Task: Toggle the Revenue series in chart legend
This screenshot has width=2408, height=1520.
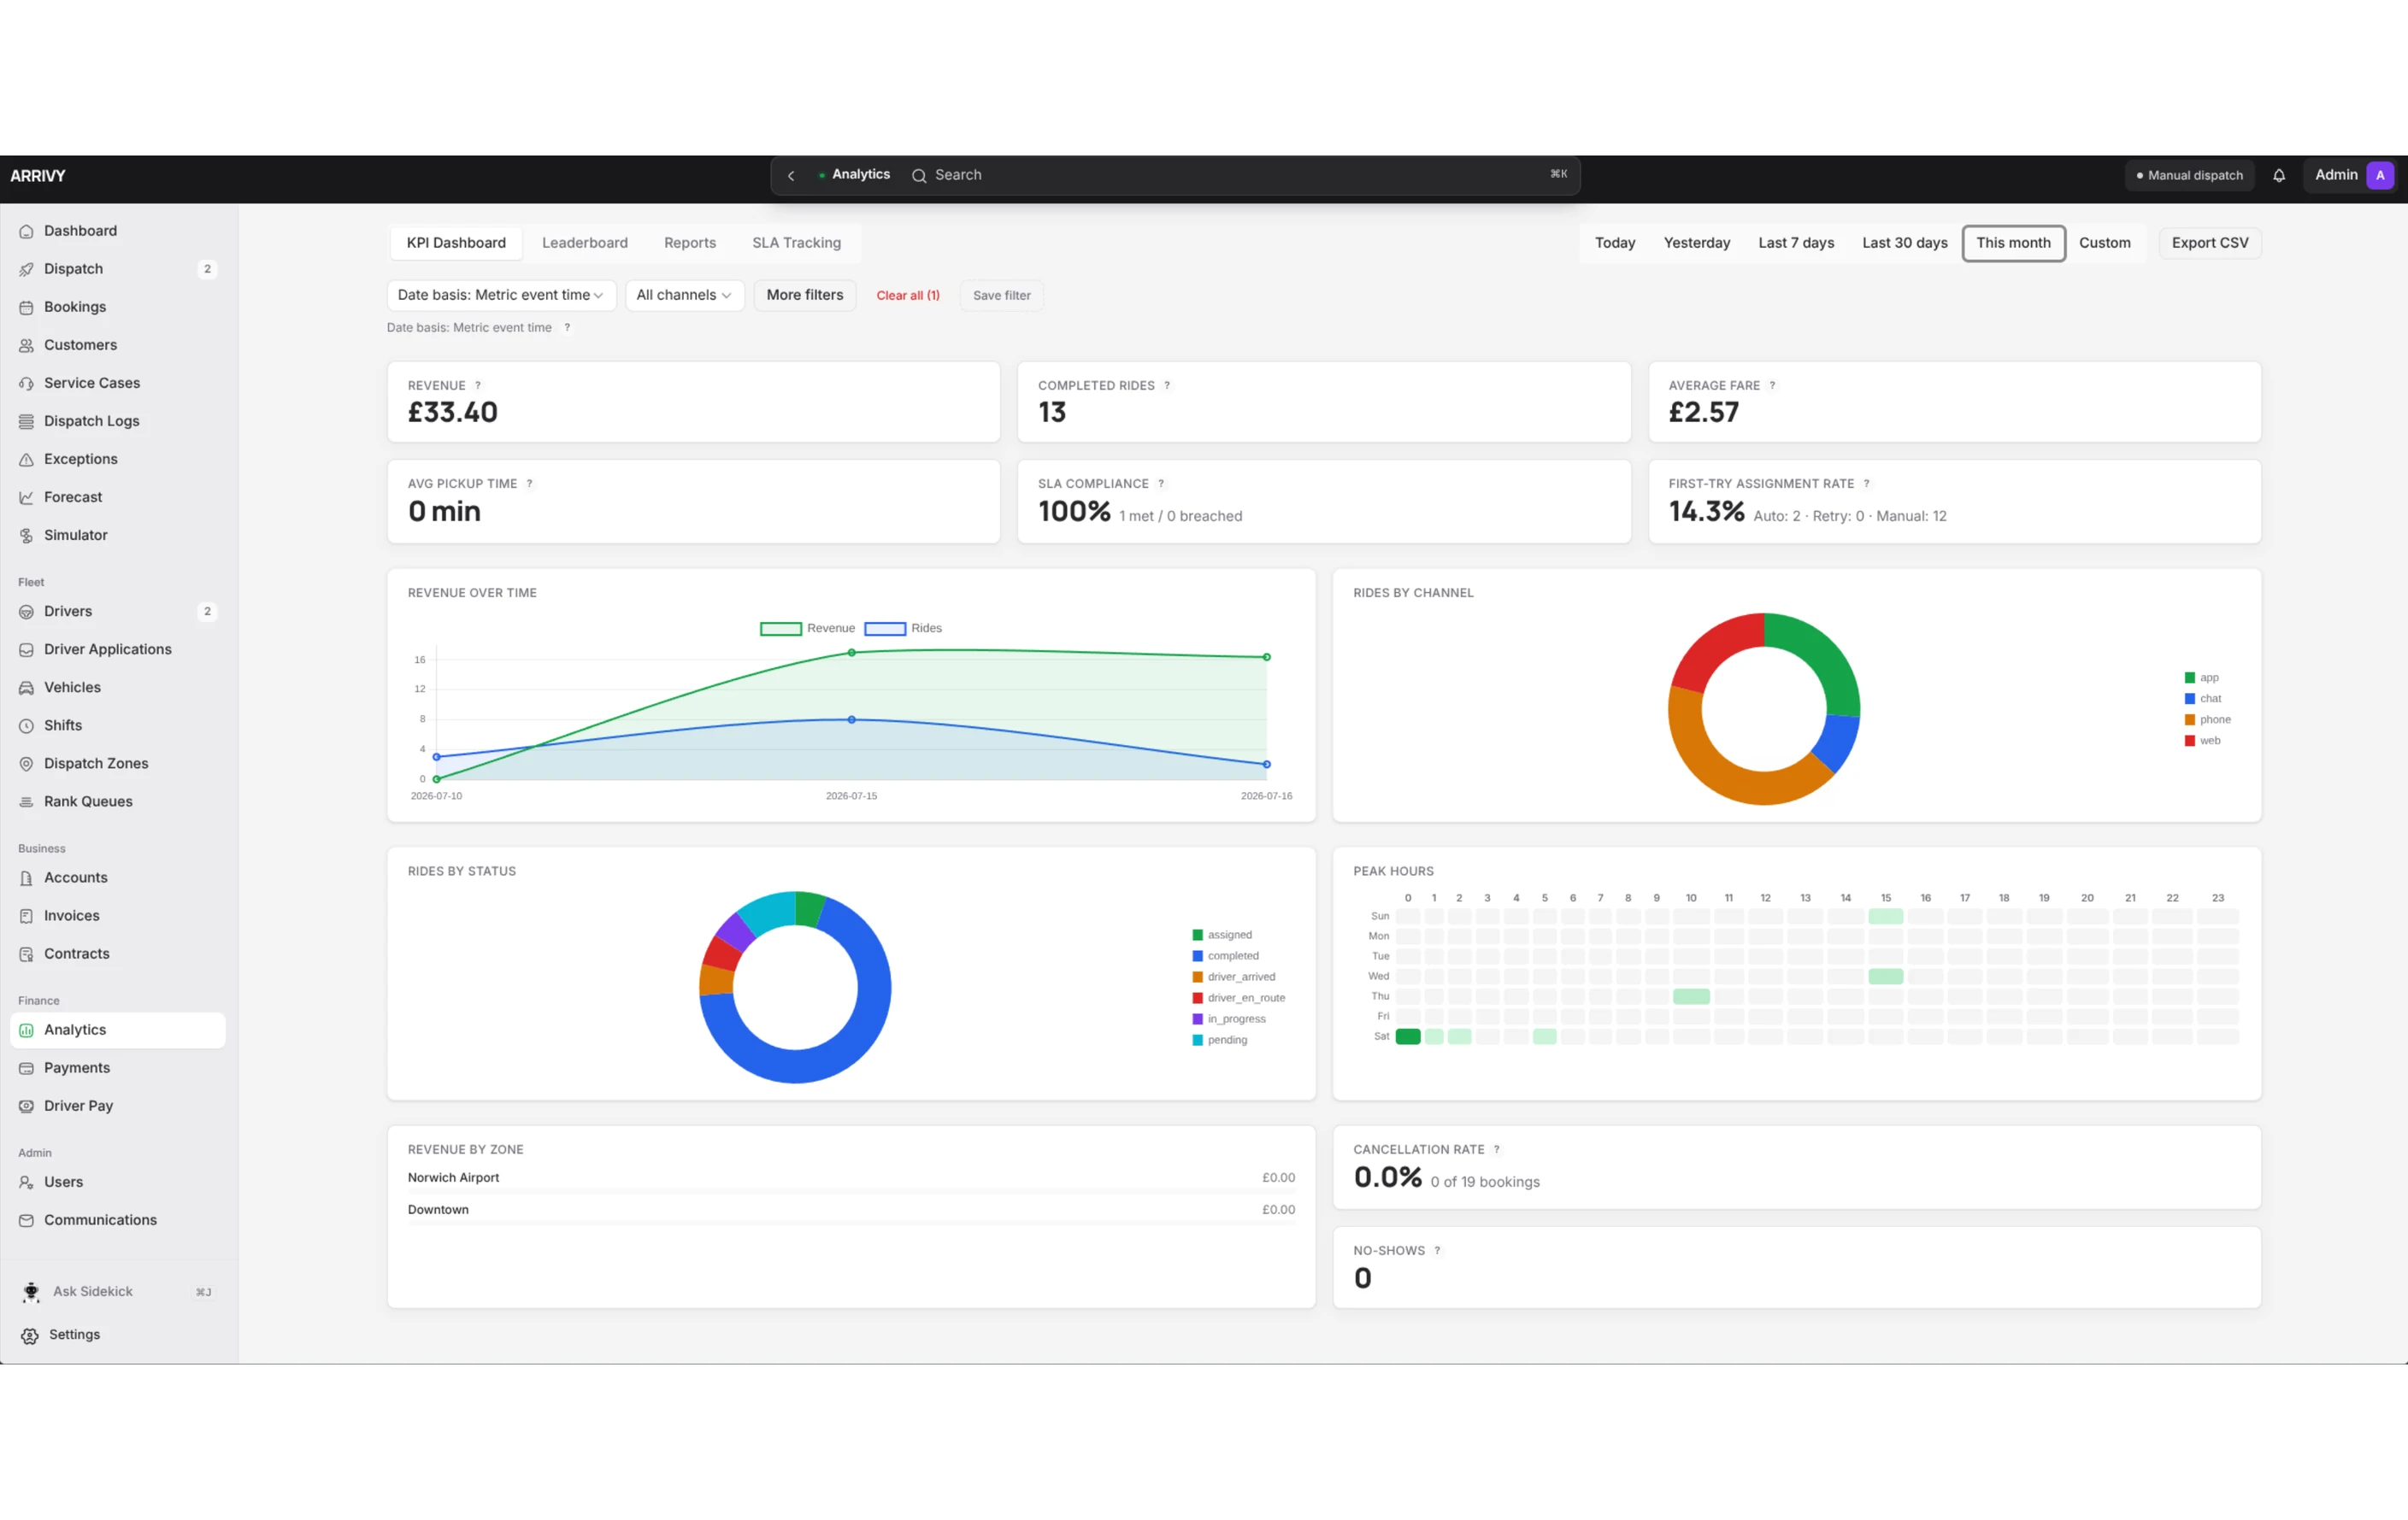Action: tap(808, 629)
